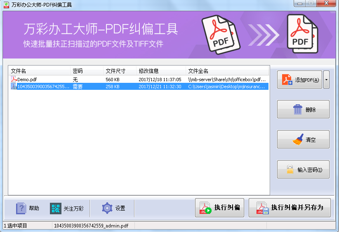
Task: Click the padlock enter password icon
Action: 290,170
